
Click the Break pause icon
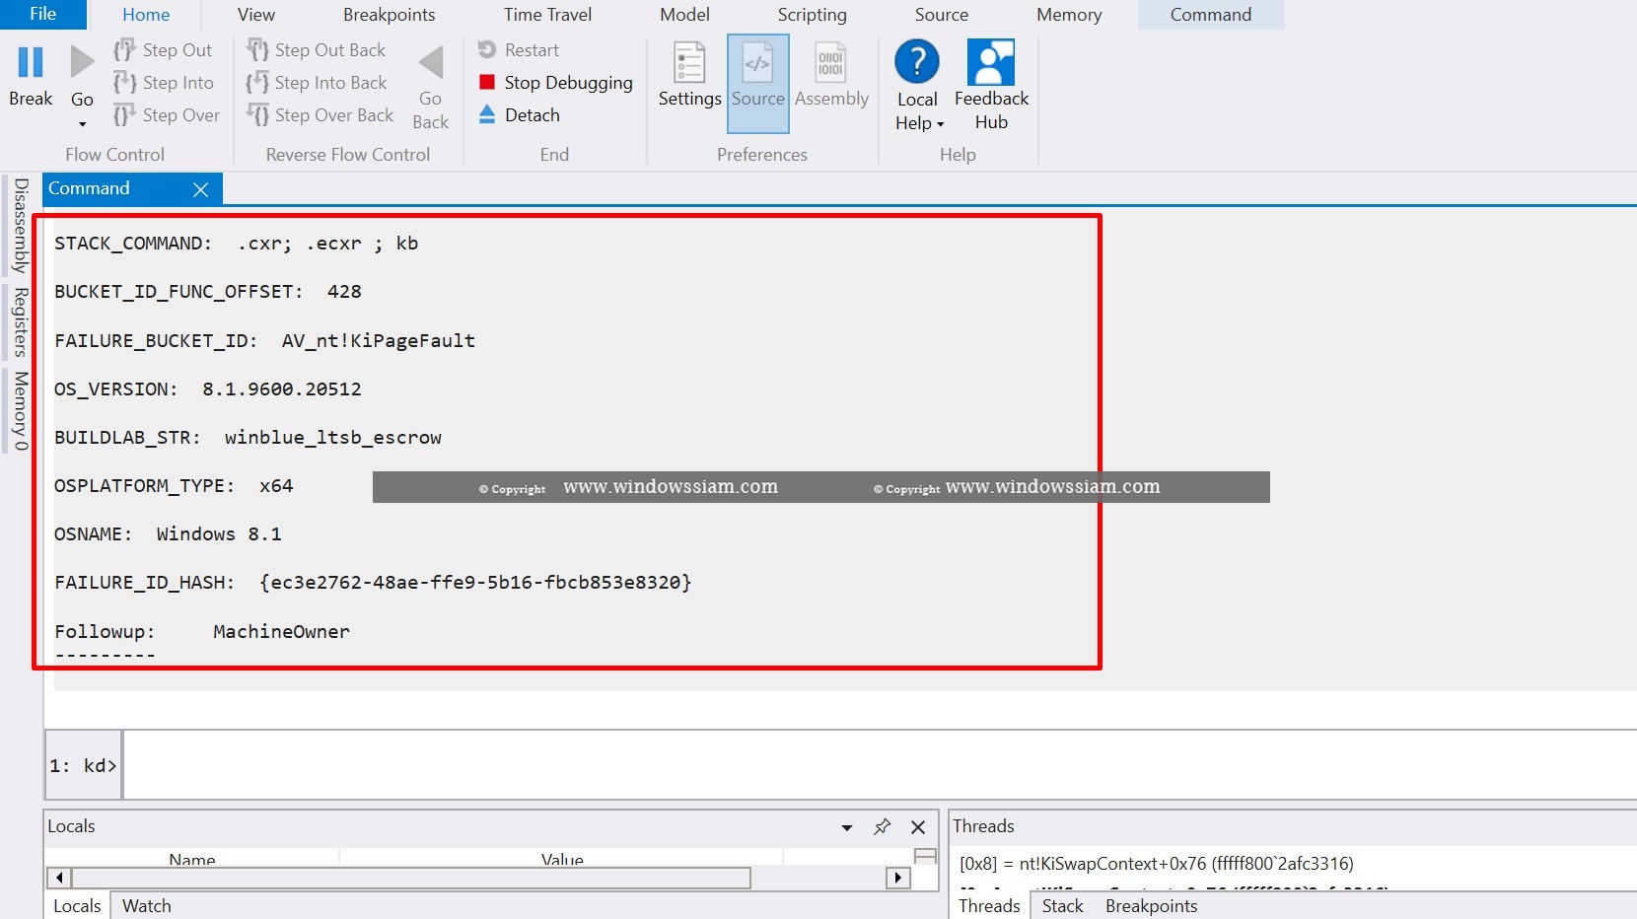tap(31, 62)
